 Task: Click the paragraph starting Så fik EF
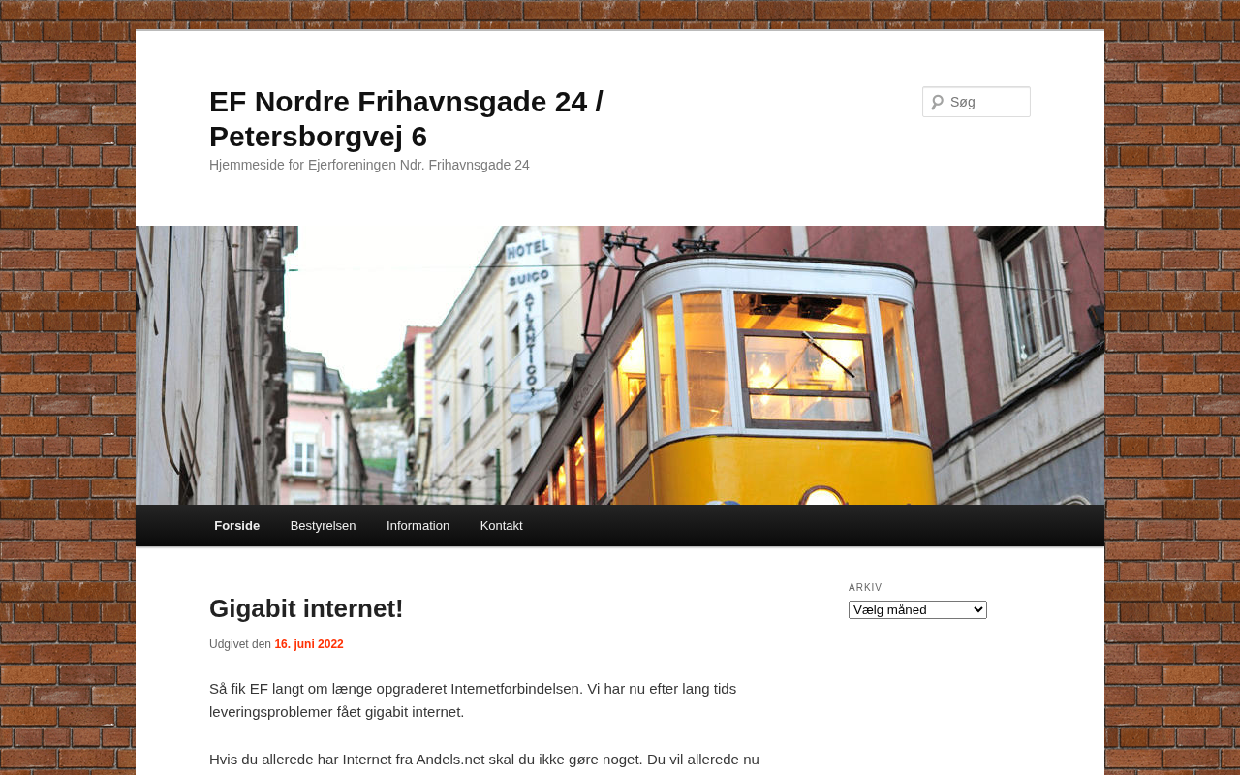coord(473,699)
